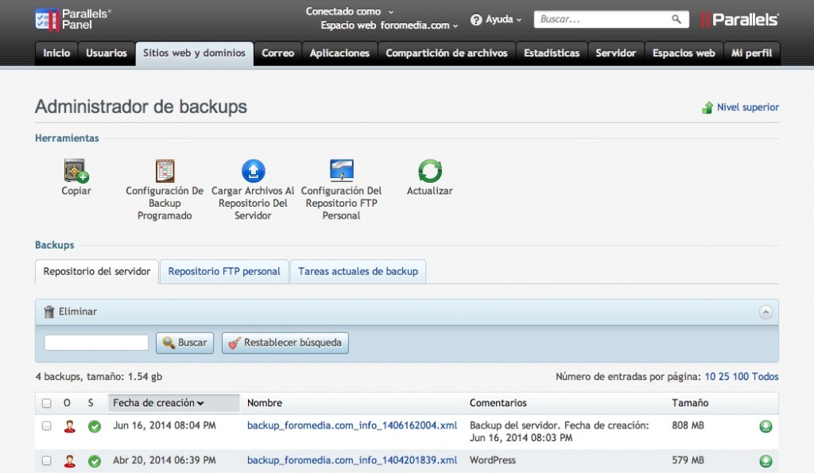This screenshot has height=473, width=814.
Task: Open the Espacio web foromedia.com dropdown
Action: coord(390,25)
